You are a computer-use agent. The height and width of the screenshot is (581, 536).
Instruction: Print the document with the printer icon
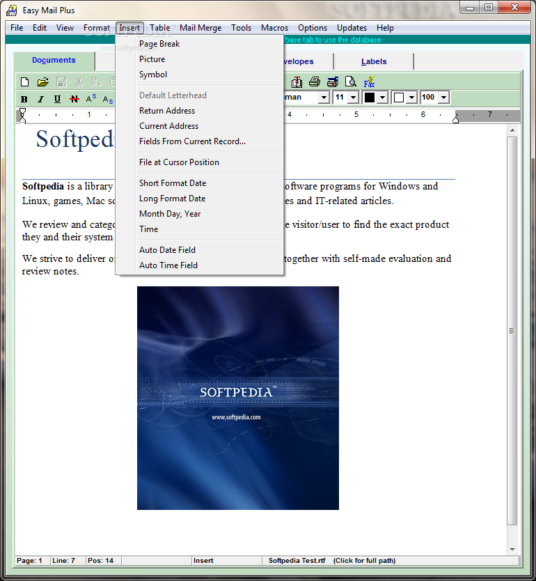click(314, 82)
